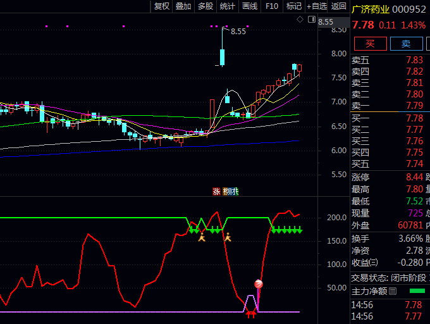Screen dimensions: 430x324
Task: Click the 现量 value 725
Action: [x=415, y=213]
